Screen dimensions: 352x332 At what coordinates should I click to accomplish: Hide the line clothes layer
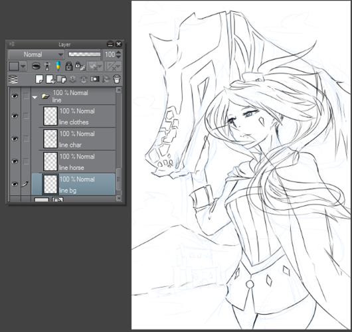15,116
